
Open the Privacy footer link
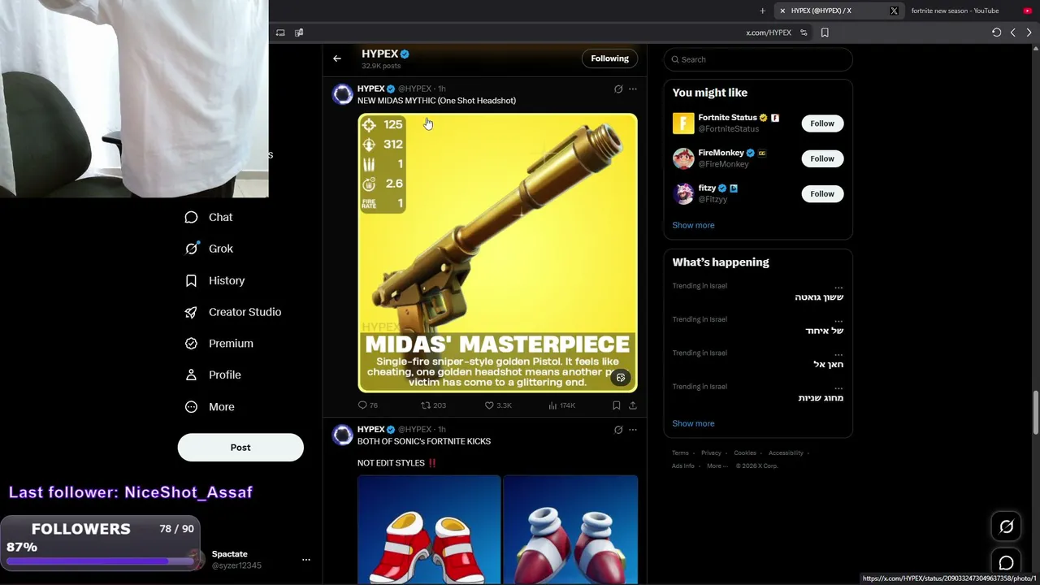click(711, 453)
